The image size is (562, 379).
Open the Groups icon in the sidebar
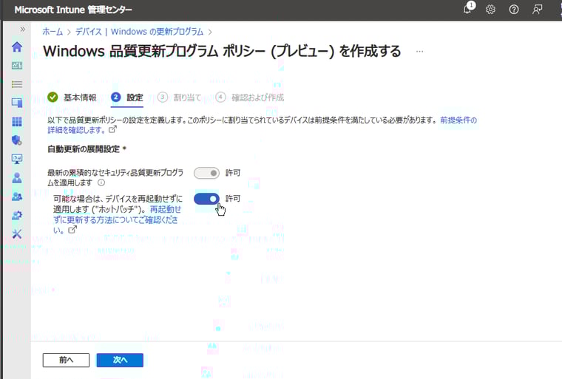point(17,197)
